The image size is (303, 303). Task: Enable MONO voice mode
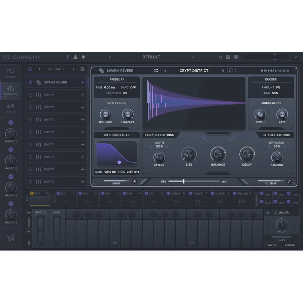click(272, 245)
